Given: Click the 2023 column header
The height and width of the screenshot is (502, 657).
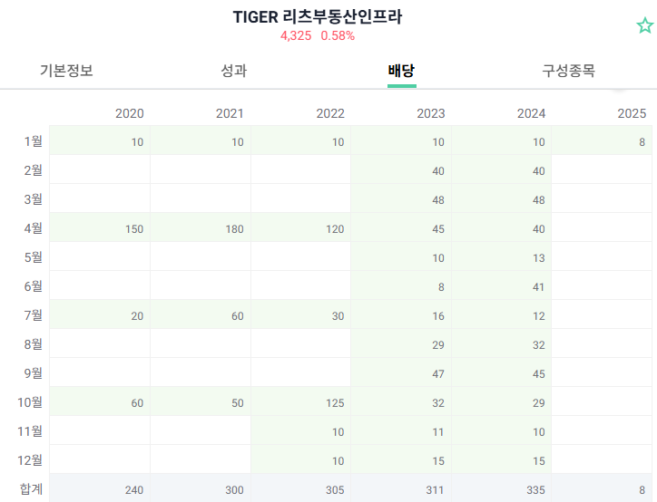Looking at the screenshot, I should coord(431,113).
